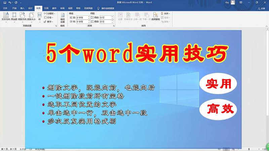The height and width of the screenshot is (151, 269).
Task: Collapse the ribbon with the bottom-right caret
Action: pos(266,26)
